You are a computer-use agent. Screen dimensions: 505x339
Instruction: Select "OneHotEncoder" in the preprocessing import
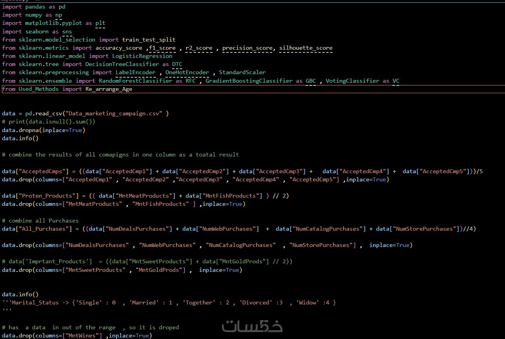coord(187,72)
